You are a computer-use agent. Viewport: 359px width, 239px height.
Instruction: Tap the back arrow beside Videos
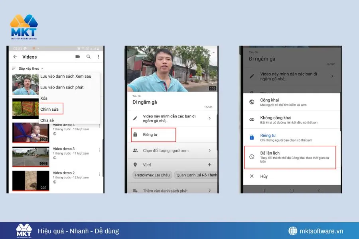tap(15, 57)
